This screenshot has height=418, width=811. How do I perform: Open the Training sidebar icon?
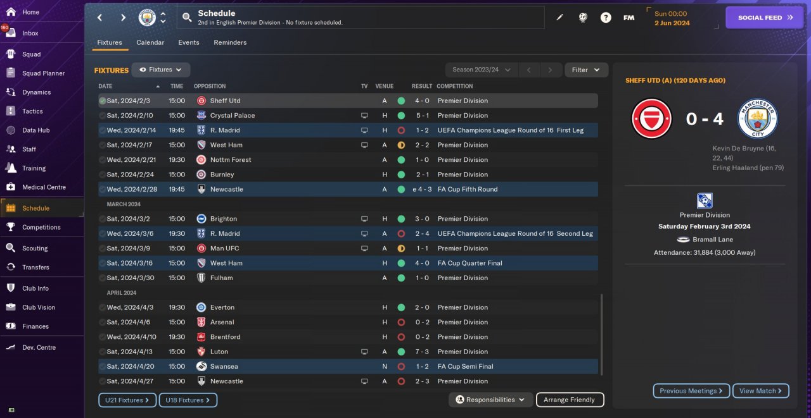[x=10, y=168]
